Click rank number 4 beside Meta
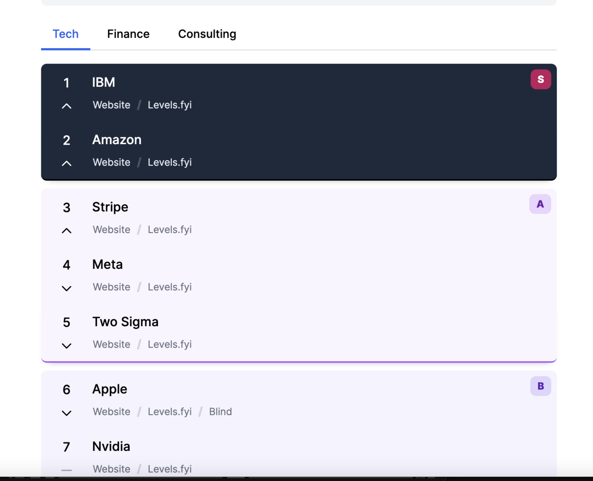The image size is (593, 481). click(67, 265)
